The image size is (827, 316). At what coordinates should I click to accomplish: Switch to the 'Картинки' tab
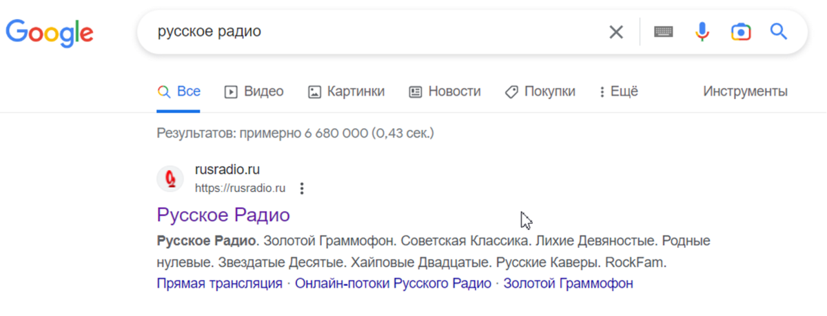347,91
